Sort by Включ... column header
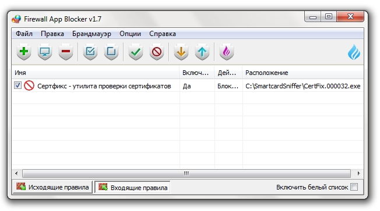Image resolution: width=380 pixels, height=211 pixels. (197, 73)
